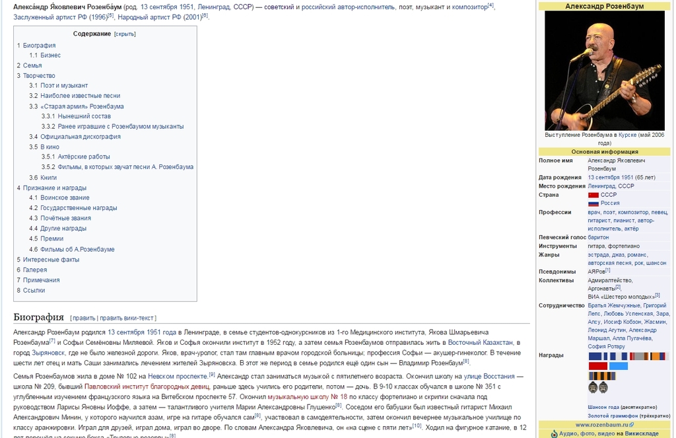
Task: Go to Творчество in the contents
Action: pyautogui.click(x=39, y=76)
